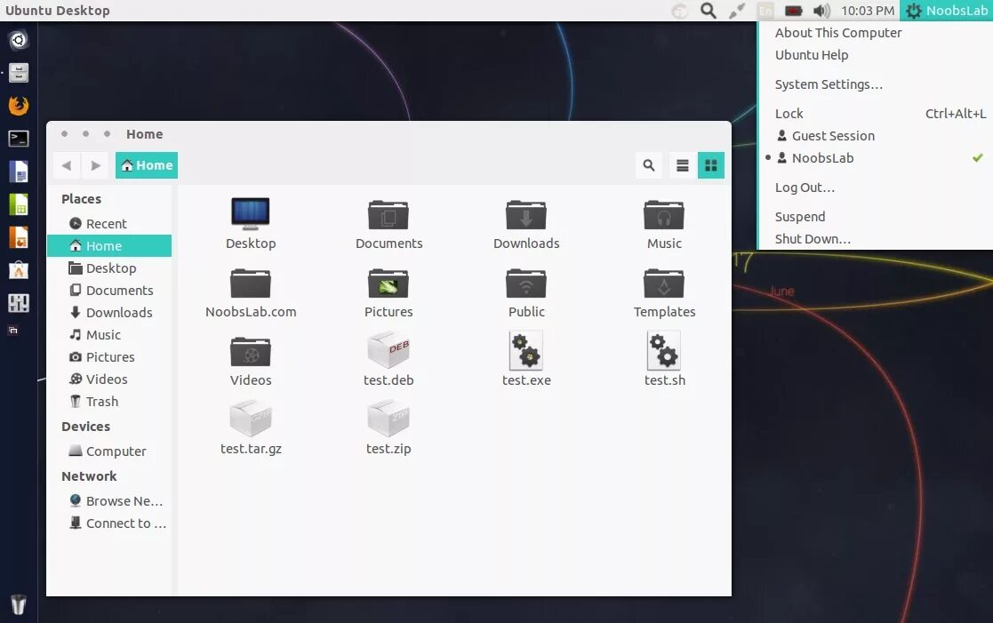
Task: Launch LibreOffice Calc from launcher
Action: pyautogui.click(x=19, y=204)
